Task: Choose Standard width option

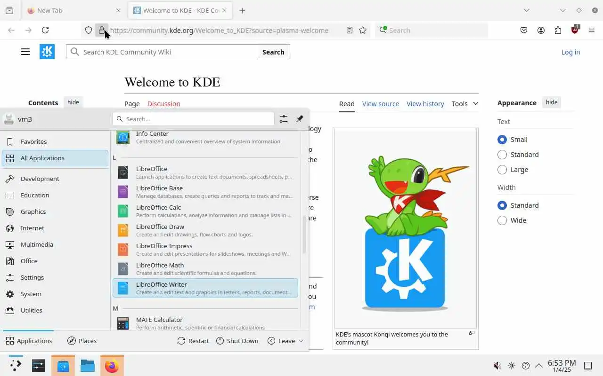Action: pyautogui.click(x=502, y=205)
